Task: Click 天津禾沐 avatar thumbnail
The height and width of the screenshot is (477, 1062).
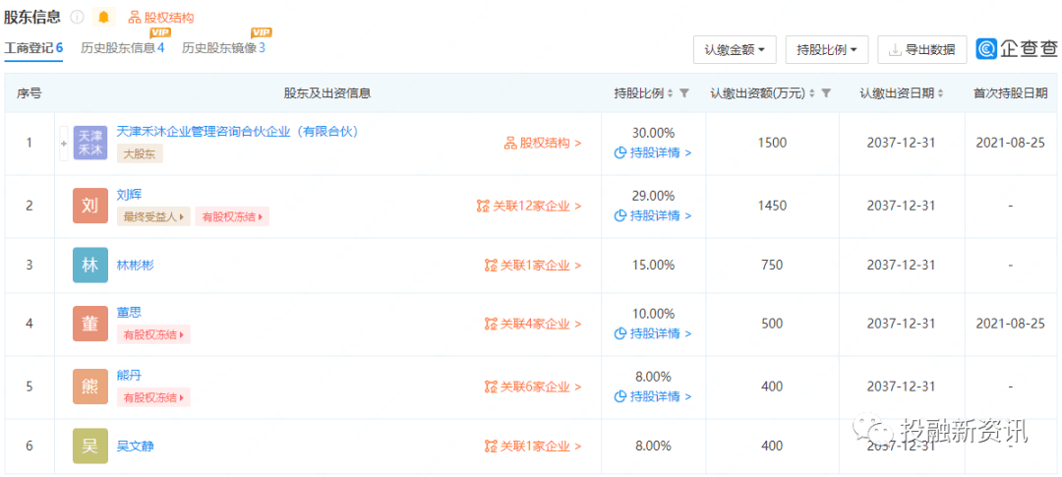Action: 90,144
